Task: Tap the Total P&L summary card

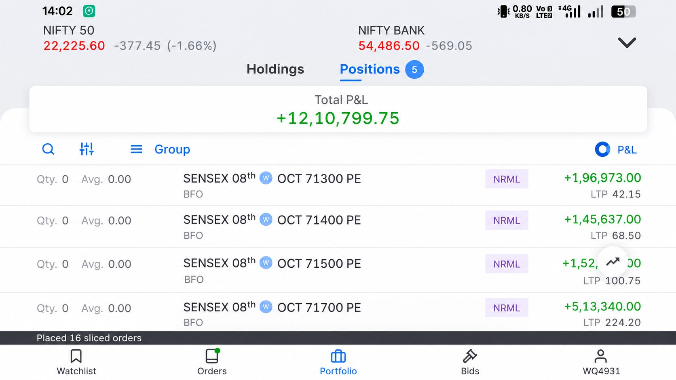Action: (338, 109)
